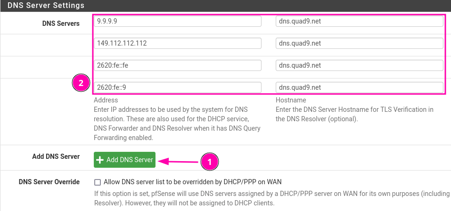Click the bold DNS Server Override row label

49,182
